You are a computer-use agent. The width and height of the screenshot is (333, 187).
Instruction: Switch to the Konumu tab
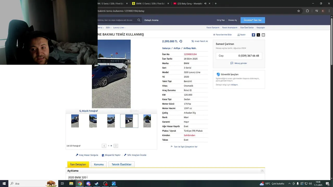coord(99,164)
